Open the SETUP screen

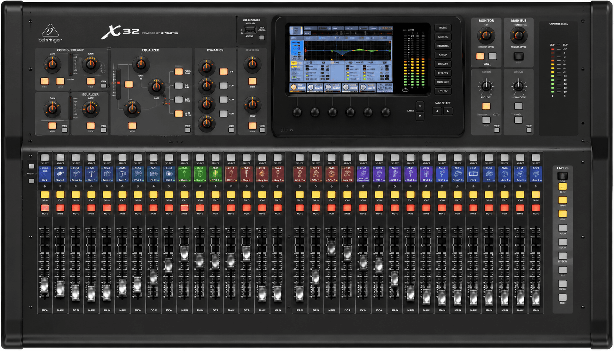tap(443, 55)
